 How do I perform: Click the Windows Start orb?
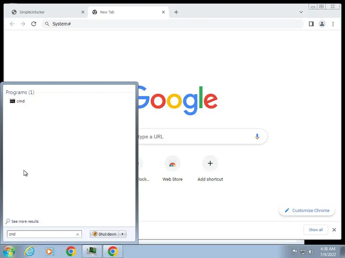coord(9,251)
